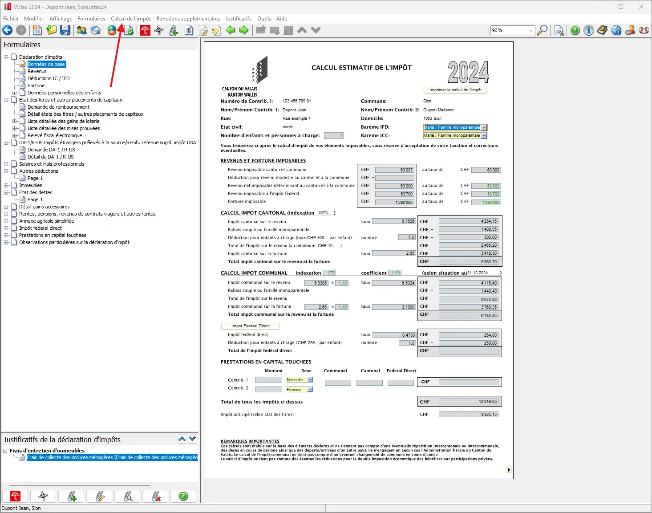The image size is (652, 513).
Task: Click the QR code scan toolbar icon
Action: [159, 30]
